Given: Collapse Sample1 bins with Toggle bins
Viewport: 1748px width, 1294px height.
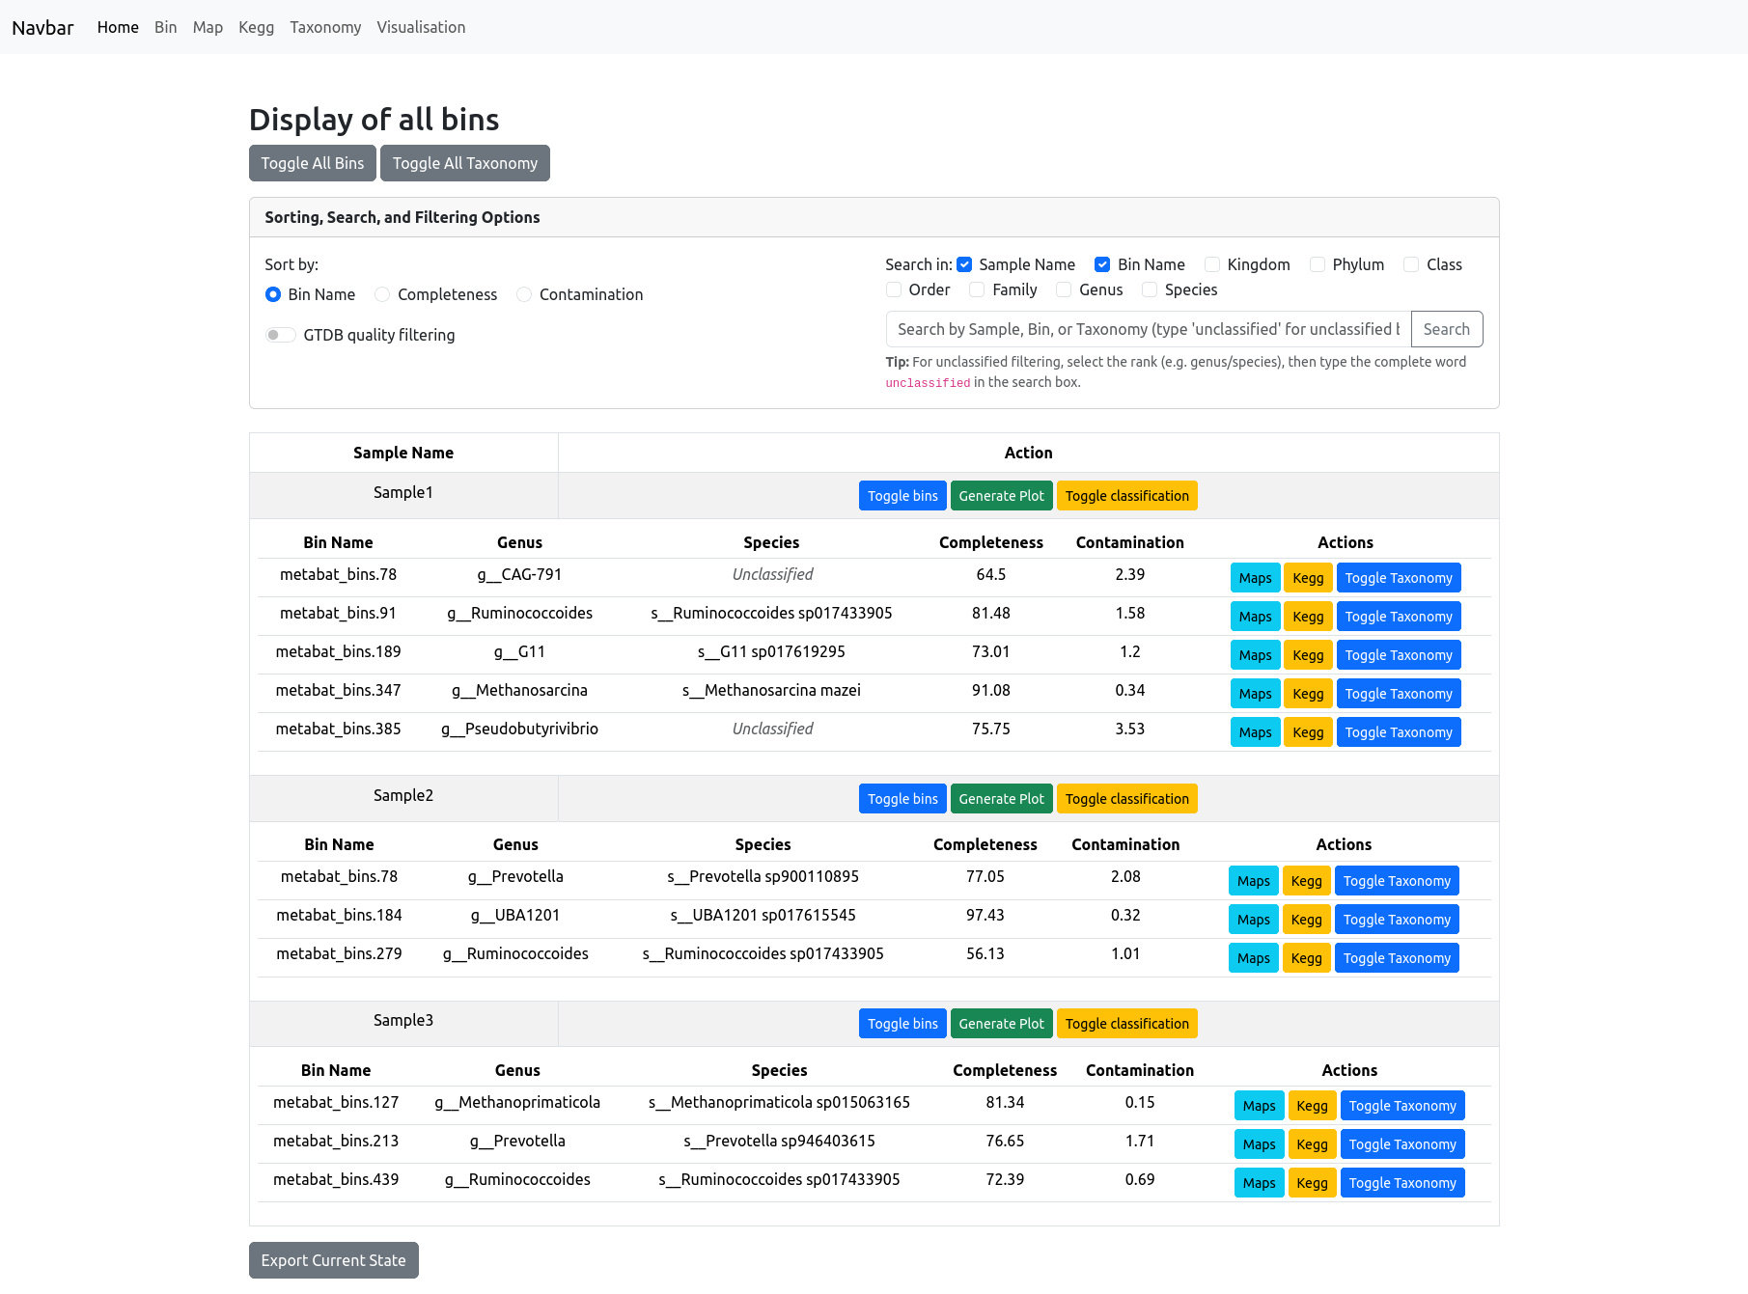Looking at the screenshot, I should click(902, 496).
